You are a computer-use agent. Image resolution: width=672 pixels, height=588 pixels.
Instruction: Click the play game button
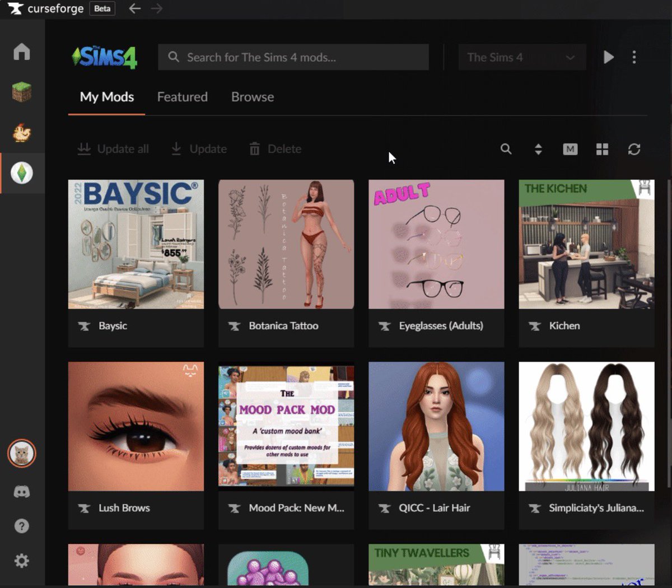609,57
